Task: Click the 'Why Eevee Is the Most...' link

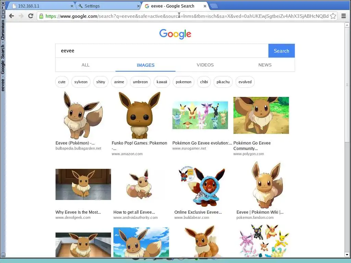Action: pyautogui.click(x=78, y=212)
